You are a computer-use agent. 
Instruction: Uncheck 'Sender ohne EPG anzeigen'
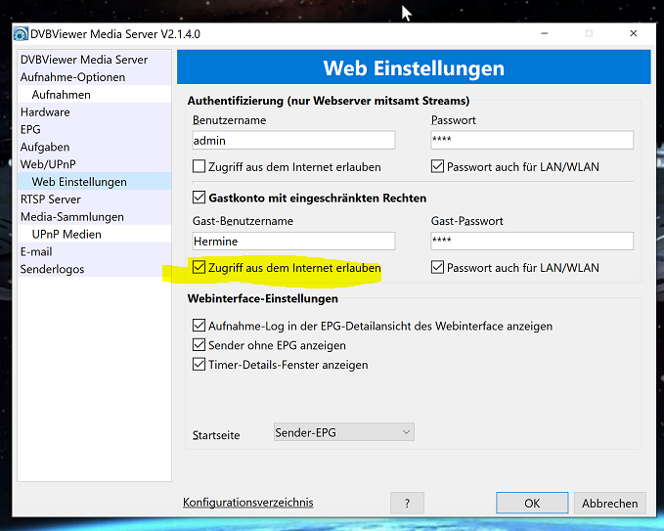pos(199,345)
